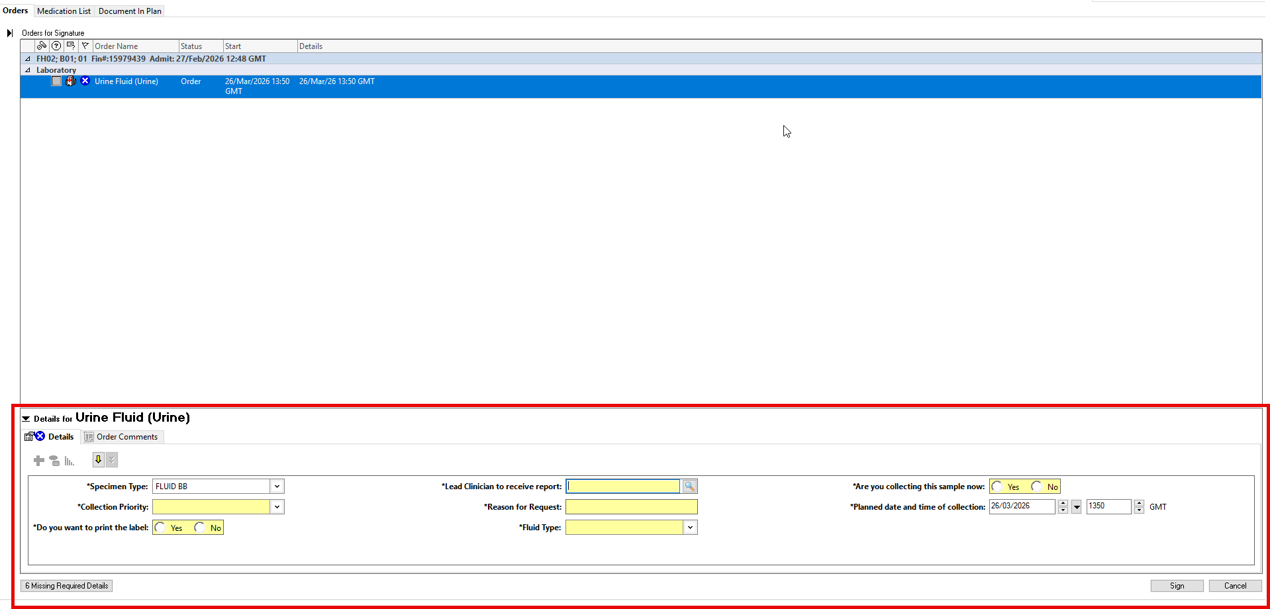1270x609 pixels.
Task: Click the flag filter column header icon
Action: (x=85, y=46)
